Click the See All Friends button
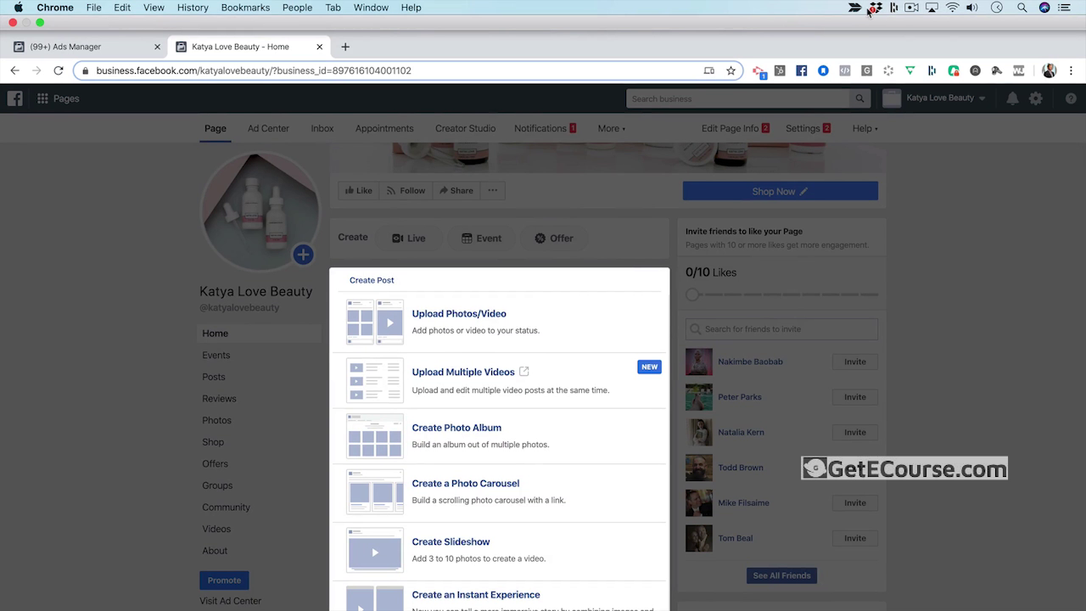 [x=782, y=575]
